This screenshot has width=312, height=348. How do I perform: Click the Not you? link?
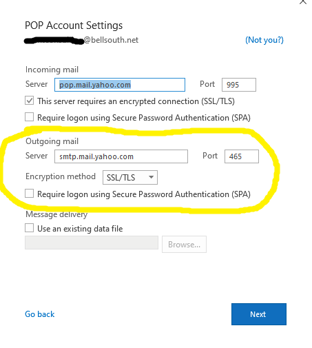[264, 40]
